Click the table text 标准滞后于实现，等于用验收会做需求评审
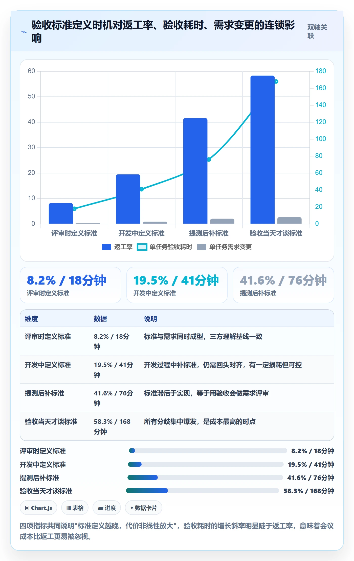Image resolution: width=354 pixels, height=561 pixels. 206,393
